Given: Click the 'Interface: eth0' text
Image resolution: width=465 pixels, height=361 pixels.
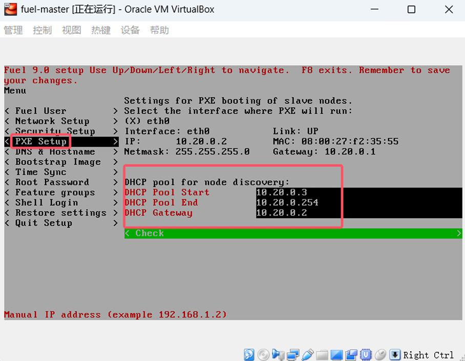Looking at the screenshot, I should click(x=167, y=131).
